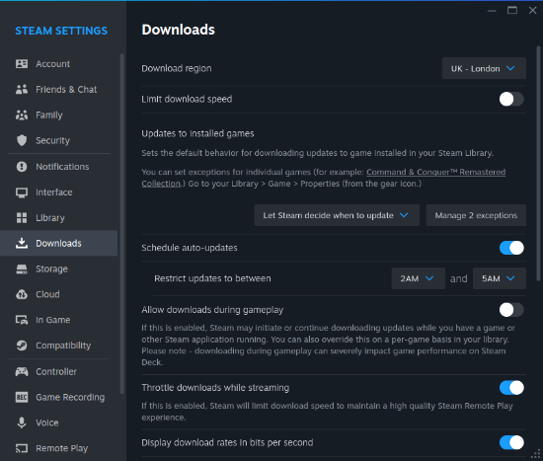Screen dimensions: 543x461
Task: Click the Notifications exclamation icon
Action: 22,167
